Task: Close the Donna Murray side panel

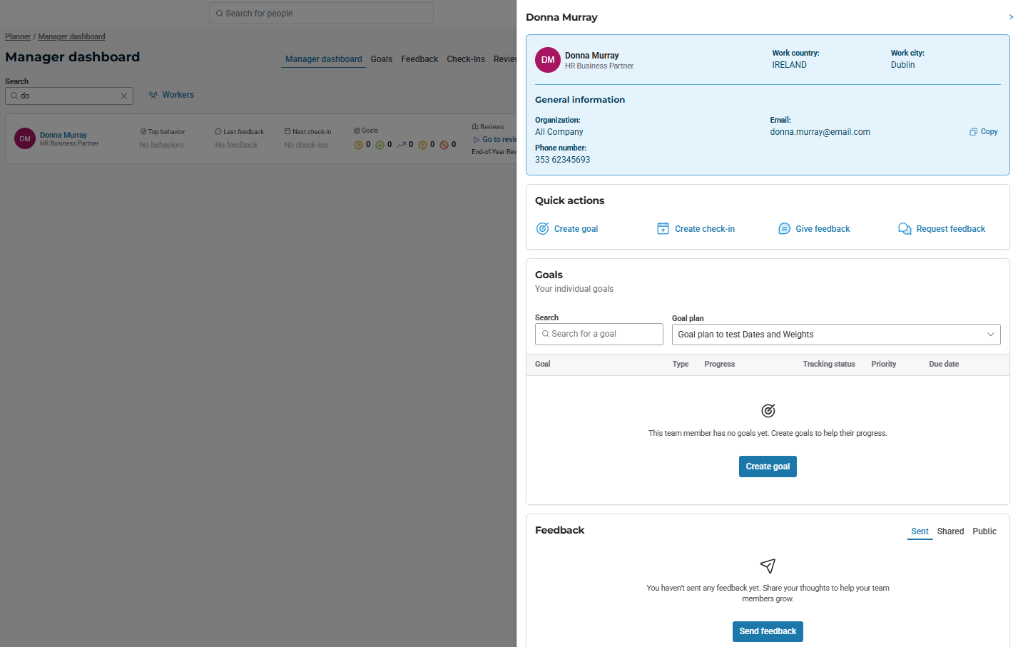Action: [x=1010, y=17]
